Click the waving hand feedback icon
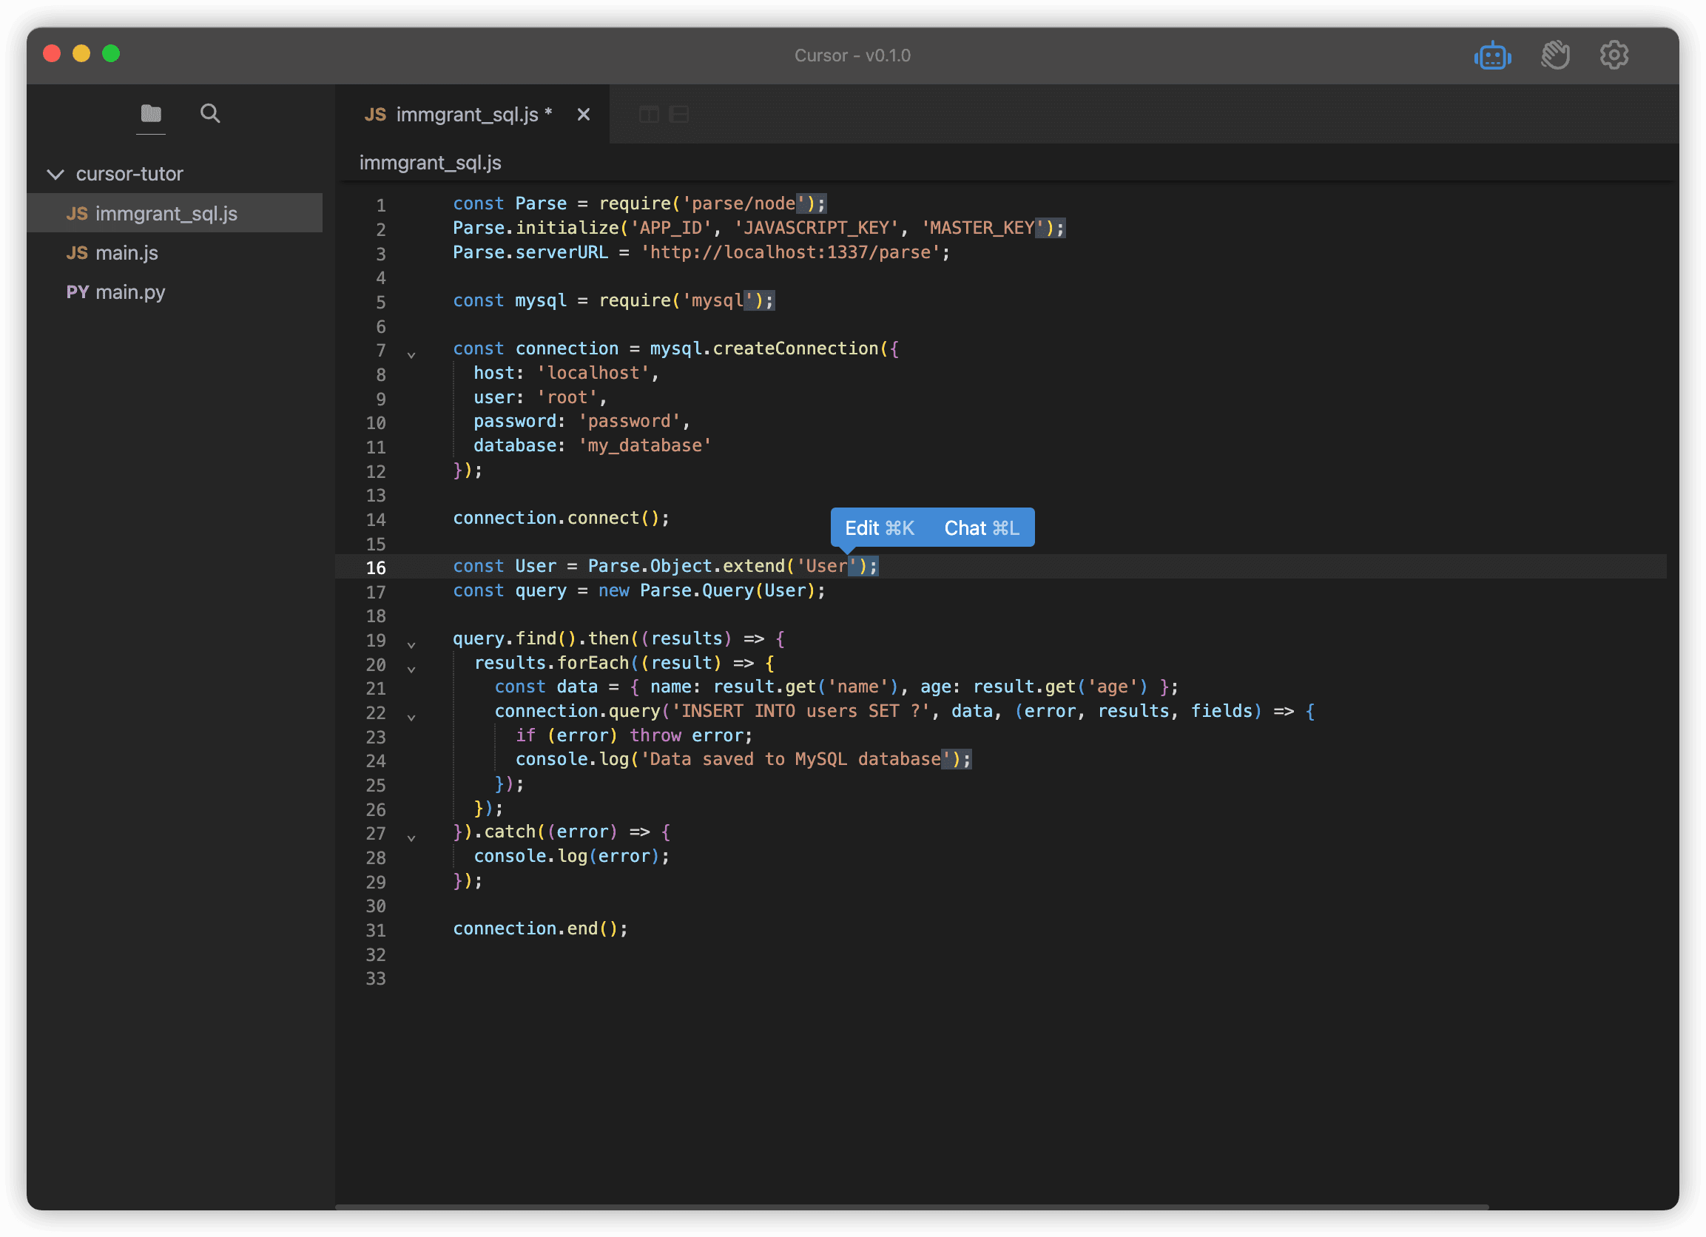 tap(1554, 55)
